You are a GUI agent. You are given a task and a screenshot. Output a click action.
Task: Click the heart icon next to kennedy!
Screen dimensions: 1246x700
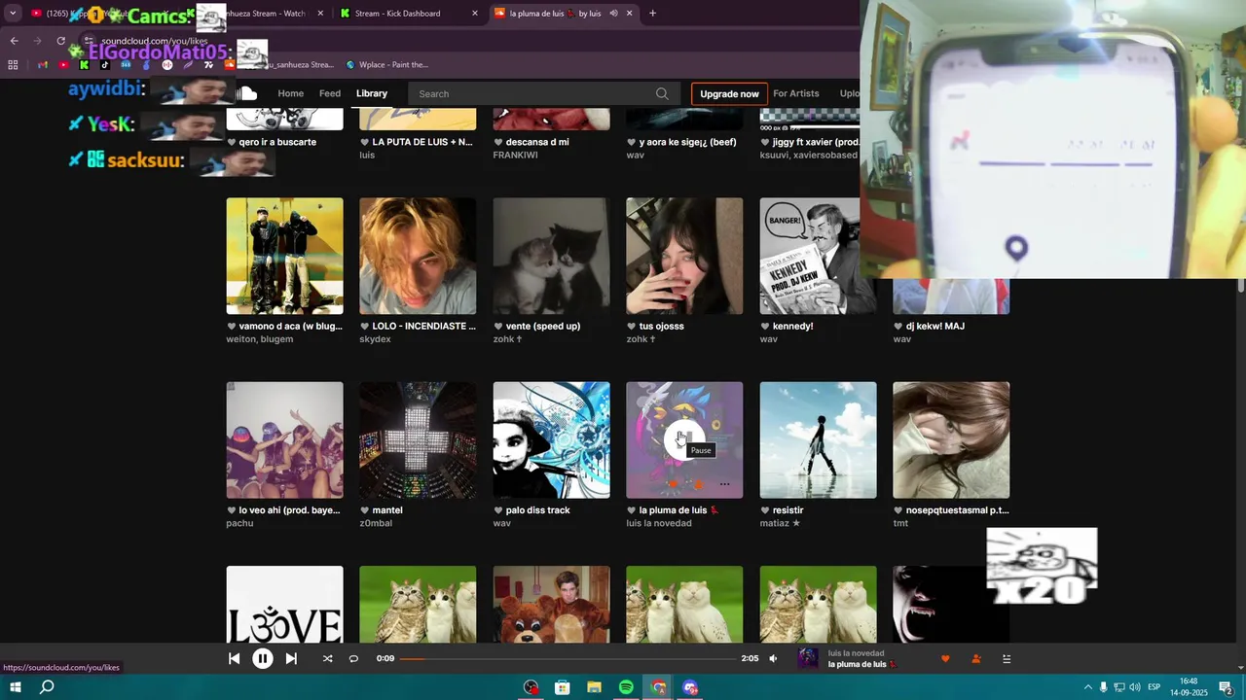[x=765, y=327]
